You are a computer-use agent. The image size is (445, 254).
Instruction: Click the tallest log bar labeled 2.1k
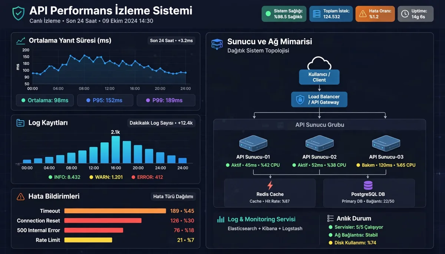[116, 150]
